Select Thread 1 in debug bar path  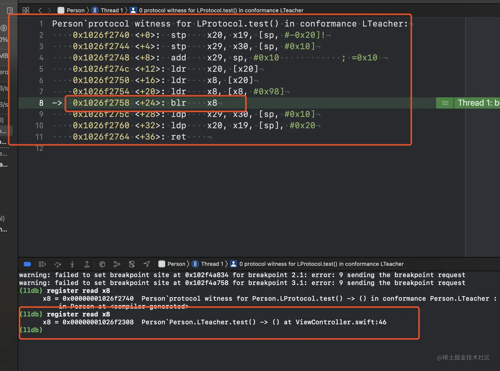[208, 264]
